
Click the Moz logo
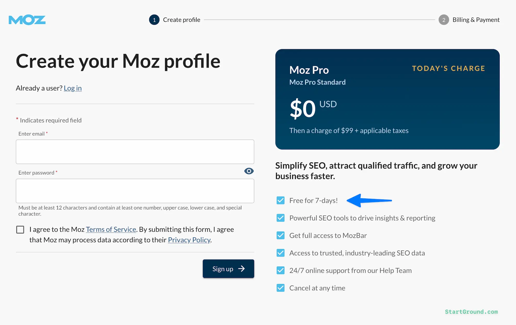coord(27,20)
